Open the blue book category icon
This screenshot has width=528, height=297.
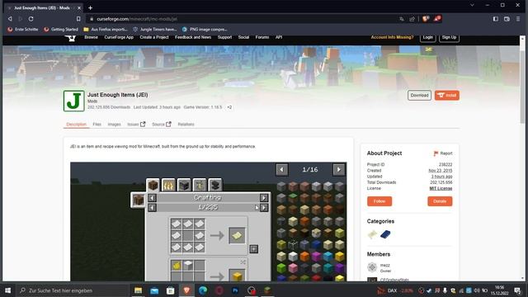pos(385,234)
